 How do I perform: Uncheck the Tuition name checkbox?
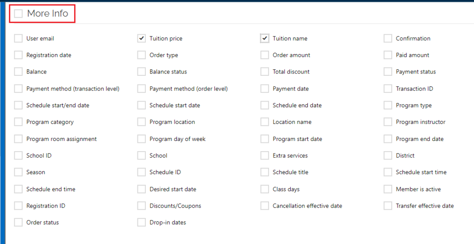pos(265,38)
